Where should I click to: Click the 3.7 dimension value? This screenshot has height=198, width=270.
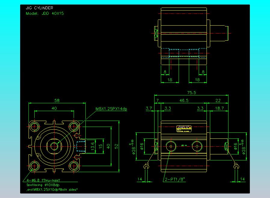tap(149, 108)
